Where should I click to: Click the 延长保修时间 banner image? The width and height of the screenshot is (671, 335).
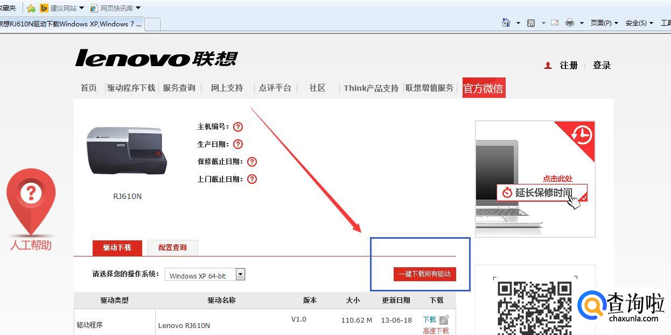[535, 179]
